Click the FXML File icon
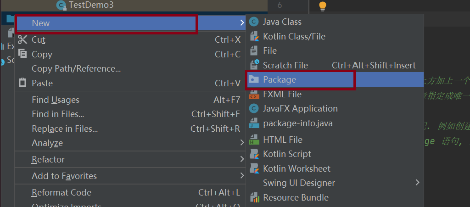 [254, 94]
